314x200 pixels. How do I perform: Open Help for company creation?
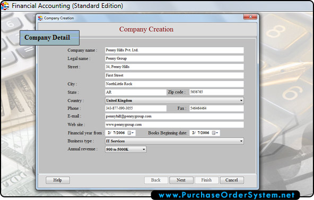click(x=58, y=180)
